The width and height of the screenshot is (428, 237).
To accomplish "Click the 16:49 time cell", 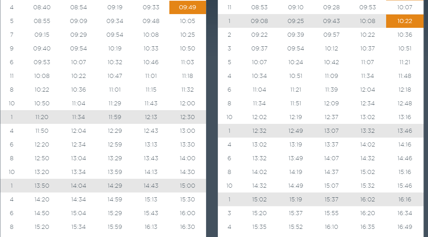I will pos(405,227).
